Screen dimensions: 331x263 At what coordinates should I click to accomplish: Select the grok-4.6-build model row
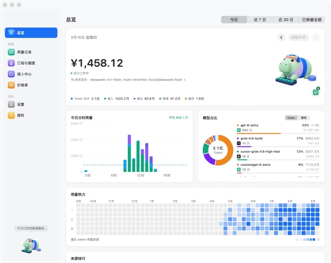[x=278, y=141]
